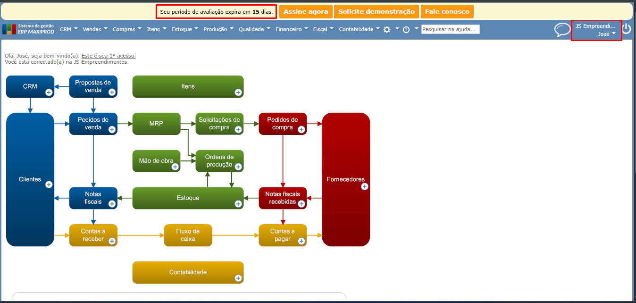
Task: Click the Solicite demonstração button
Action: click(x=377, y=11)
